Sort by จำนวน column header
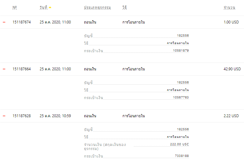The height and width of the screenshot is (160, 244). 229,7
